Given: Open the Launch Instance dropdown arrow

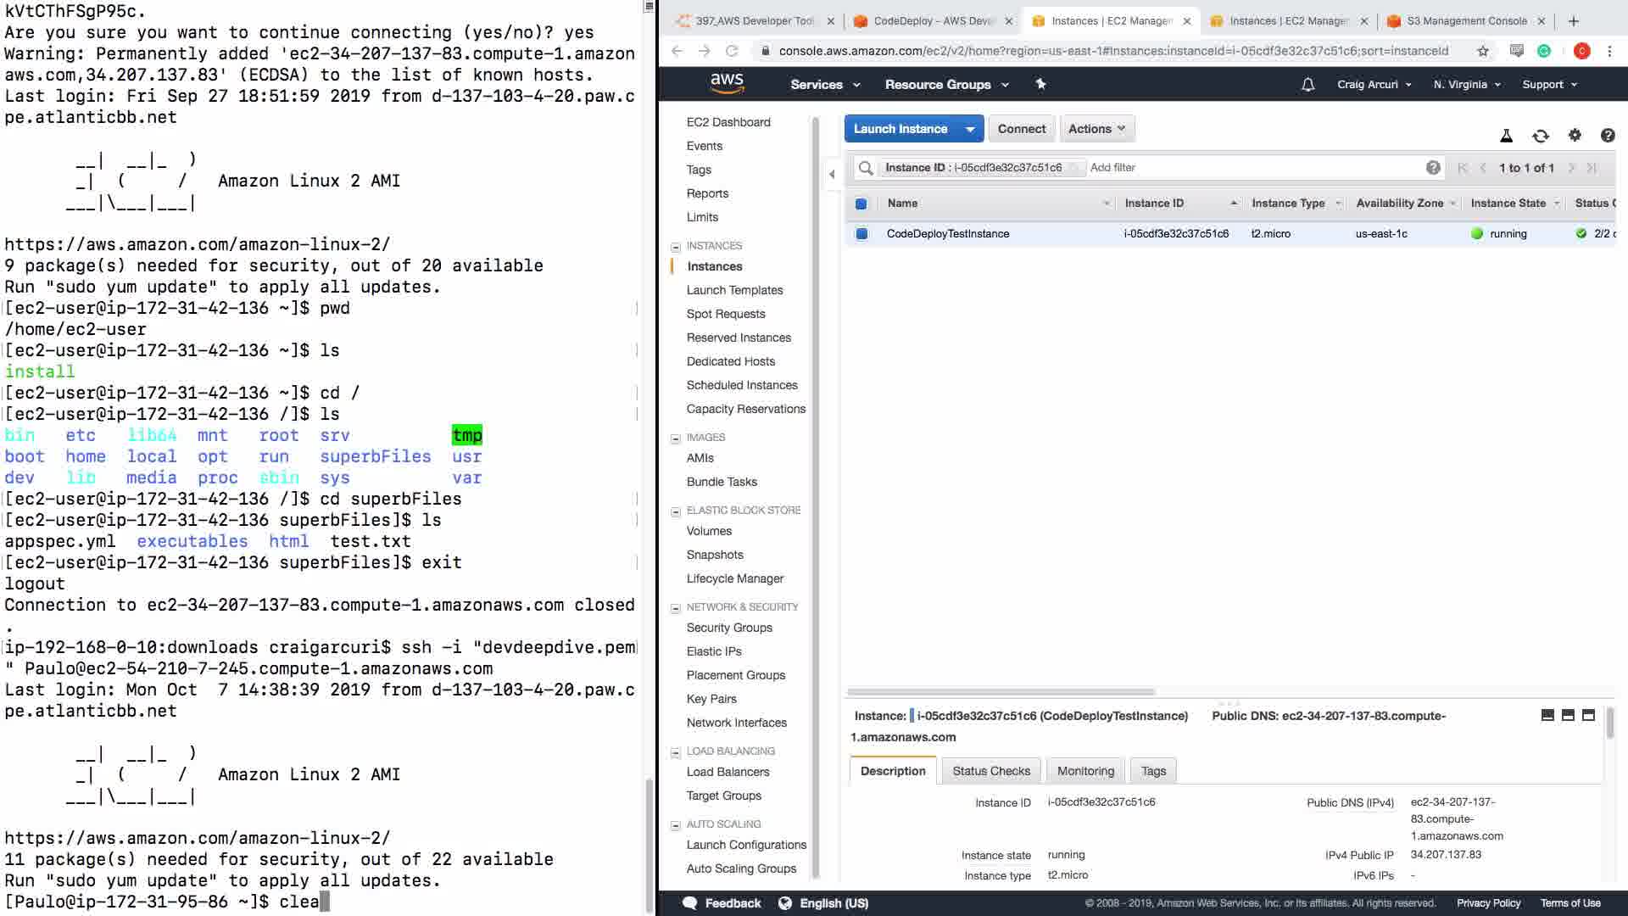Looking at the screenshot, I should pos(969,129).
